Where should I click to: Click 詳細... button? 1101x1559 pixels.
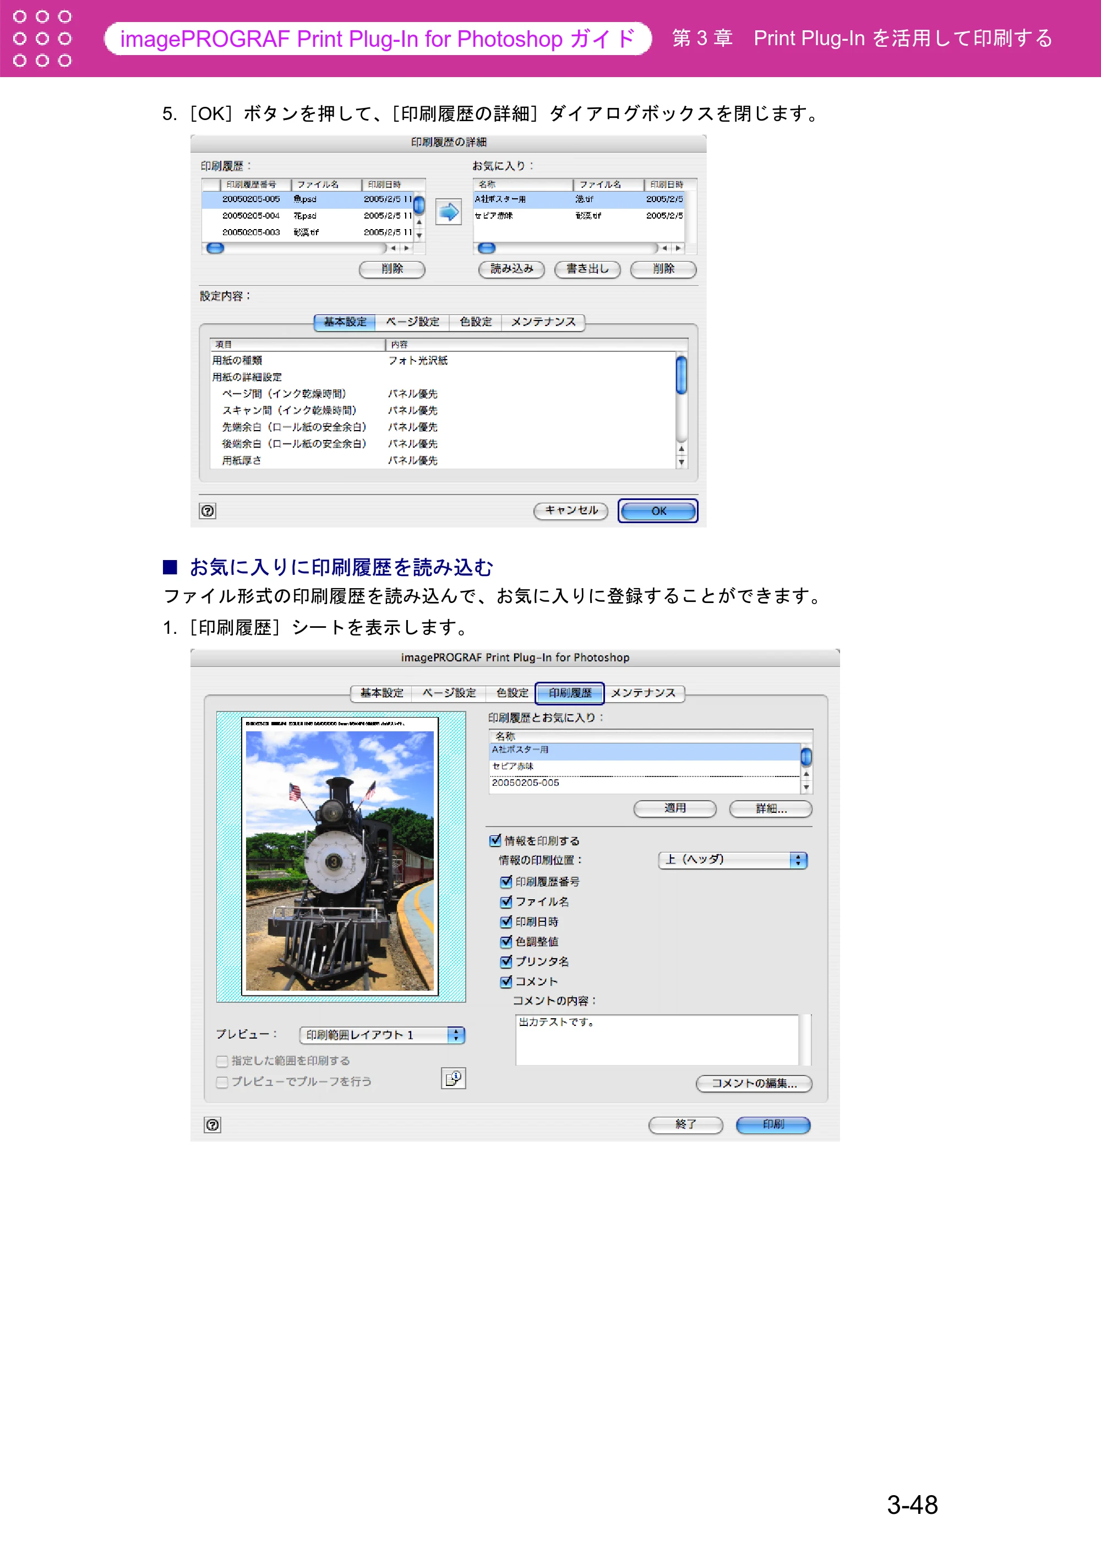coord(771,808)
